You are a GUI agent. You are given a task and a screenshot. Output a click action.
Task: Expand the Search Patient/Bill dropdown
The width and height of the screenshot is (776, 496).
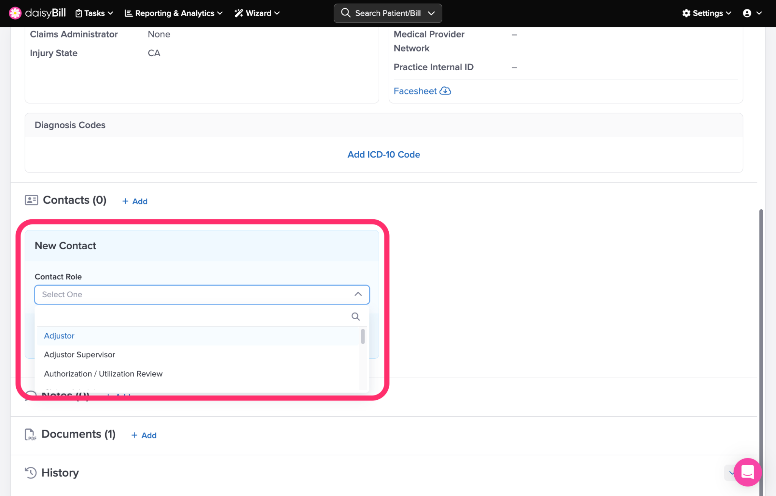click(x=431, y=13)
